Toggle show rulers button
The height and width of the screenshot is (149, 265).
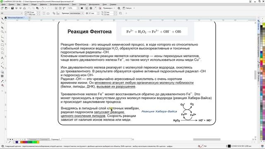click(x=87, y=8)
